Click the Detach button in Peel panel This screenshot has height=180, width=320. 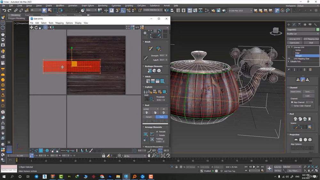[149, 117]
